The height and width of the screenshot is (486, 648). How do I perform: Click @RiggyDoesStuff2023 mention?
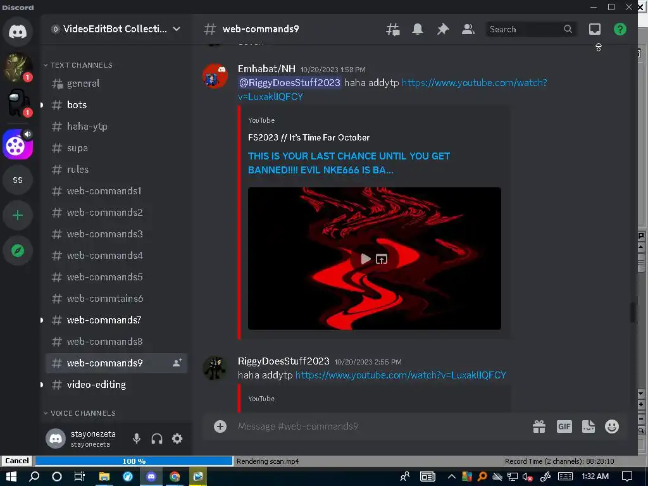[x=290, y=83]
